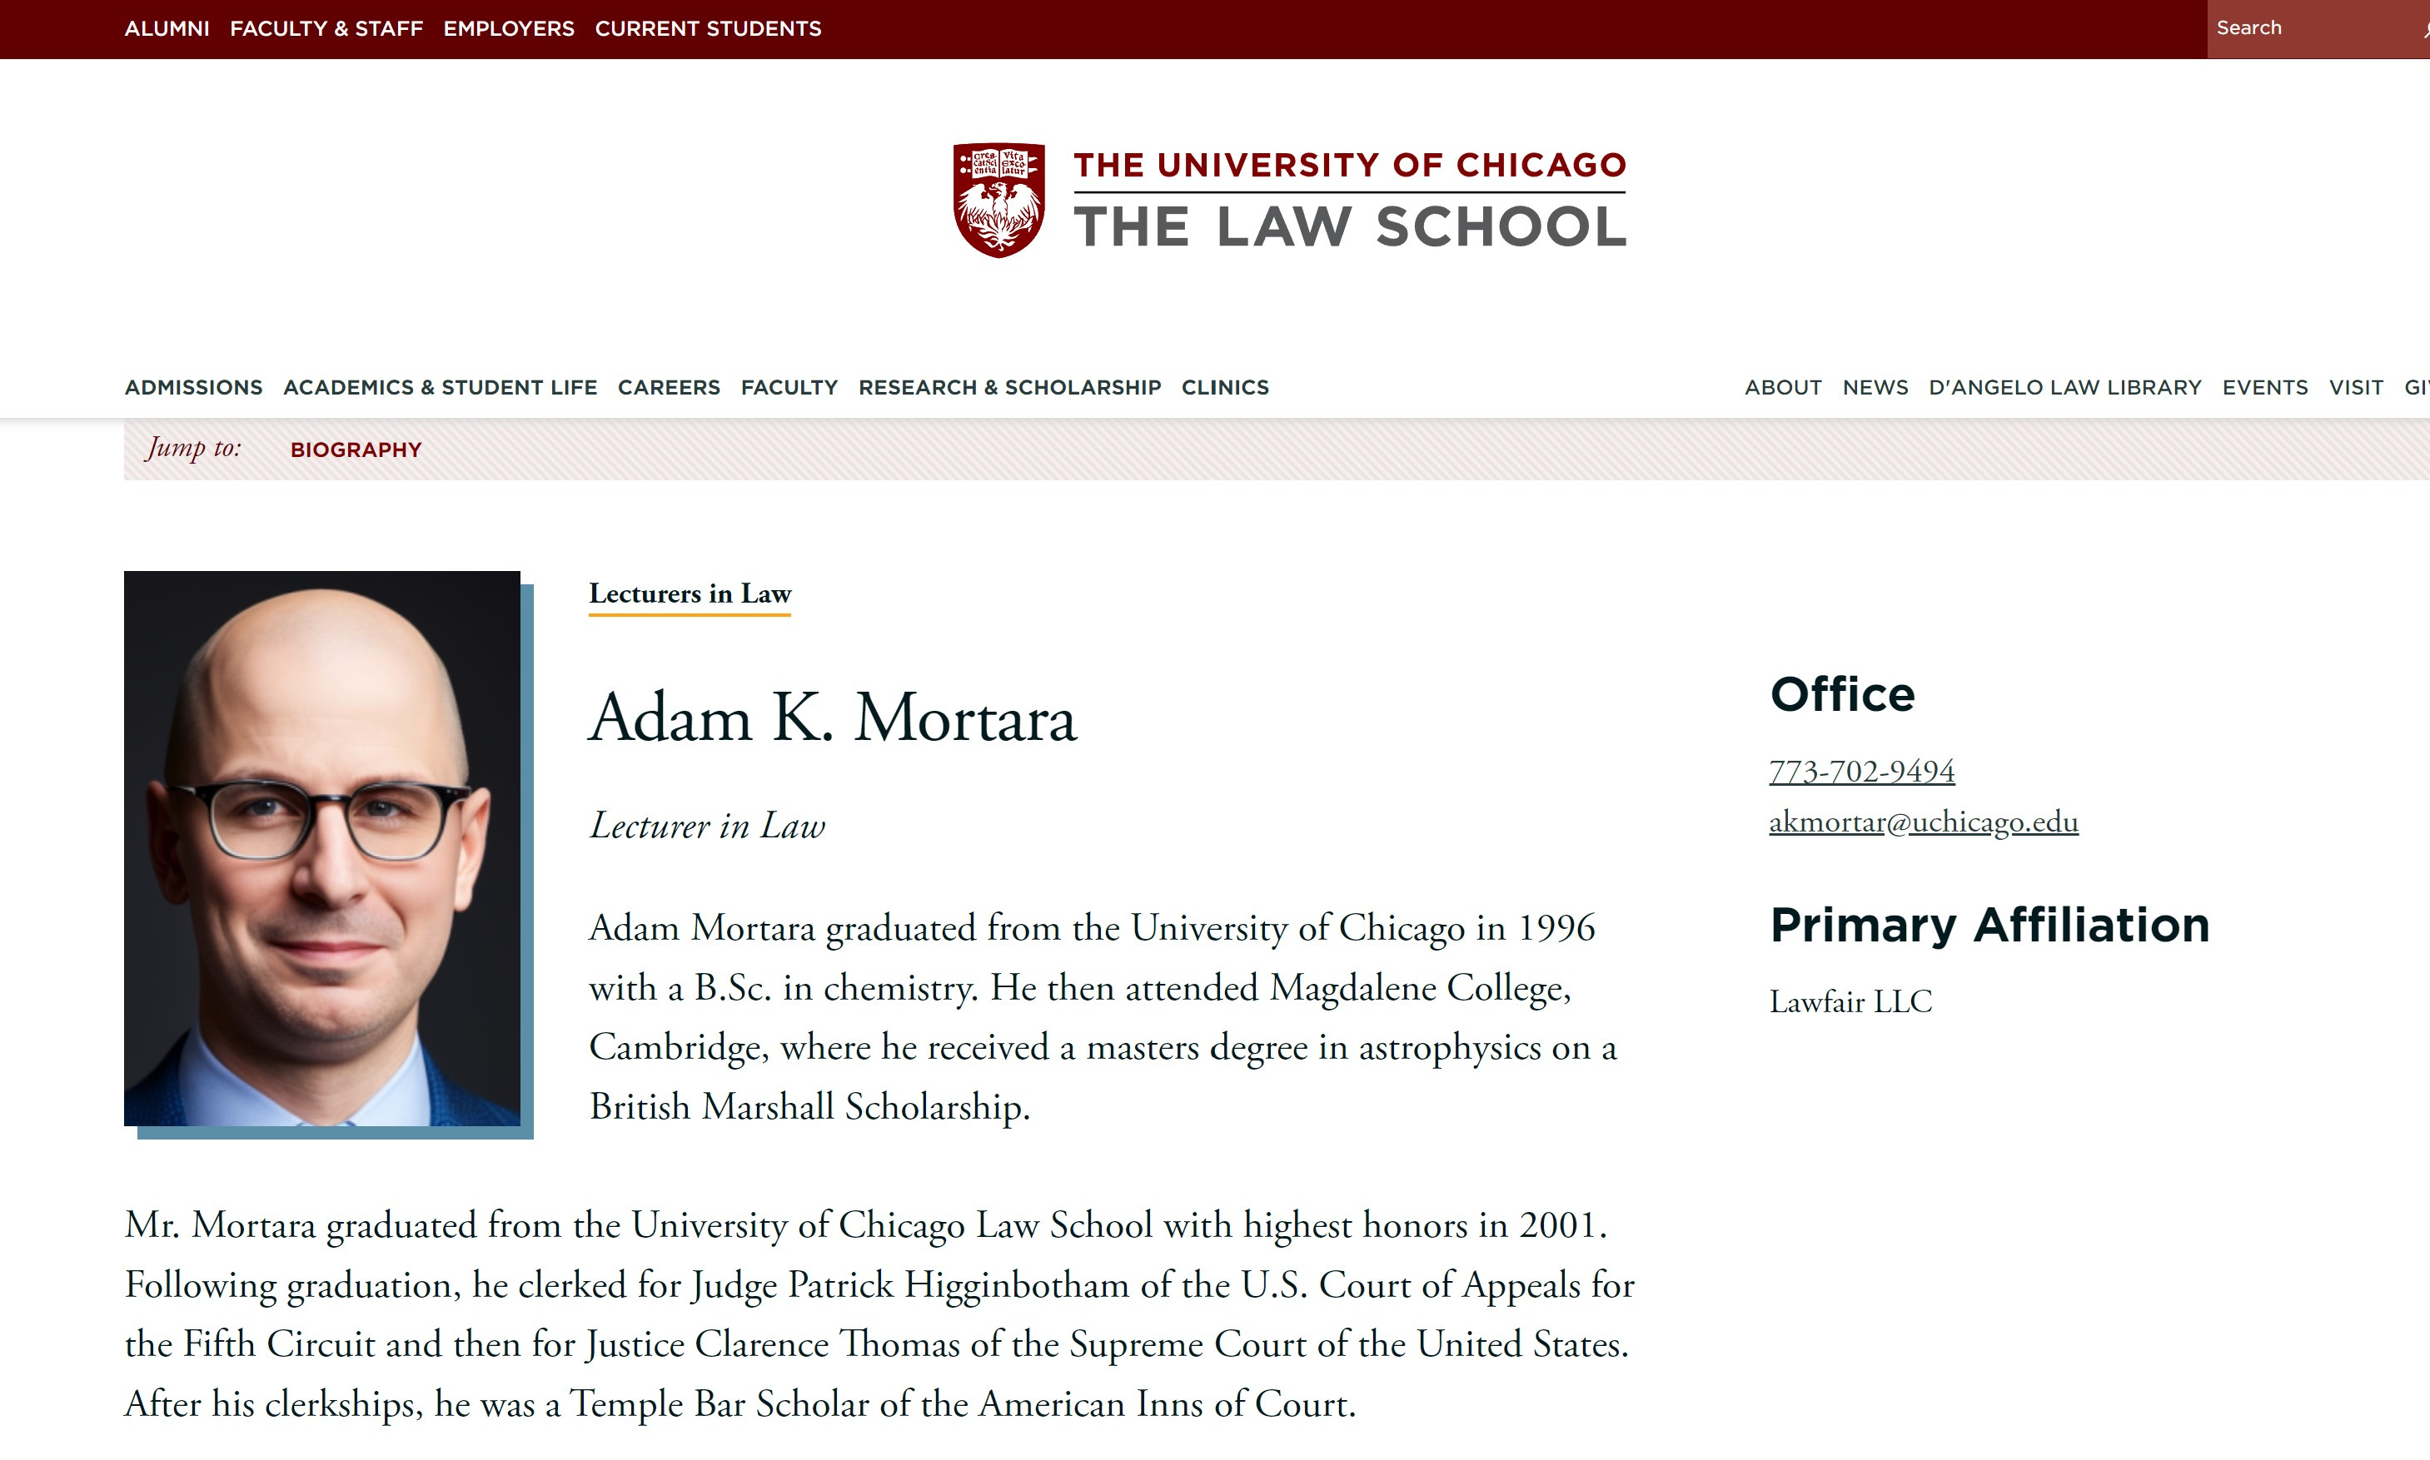Click the University of Chicago shield logo

[x=998, y=200]
